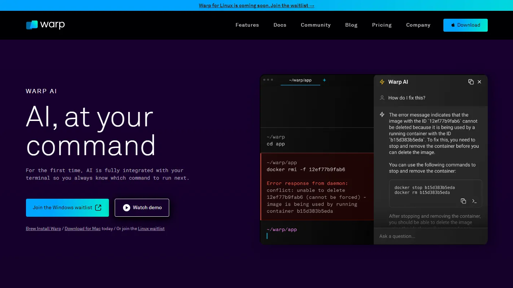Run code snippet in terminal icon
Screen dimensions: 513x288
click(474, 201)
